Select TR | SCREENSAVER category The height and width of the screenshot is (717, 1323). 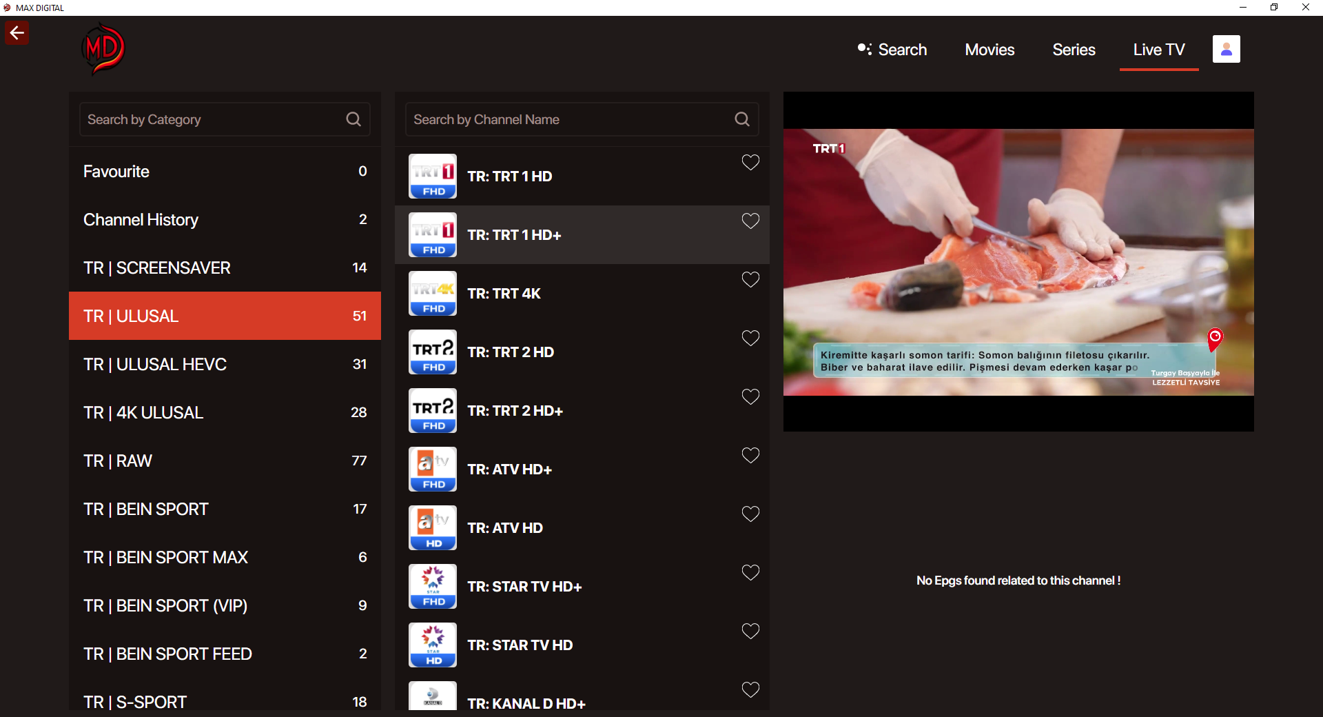(x=225, y=267)
